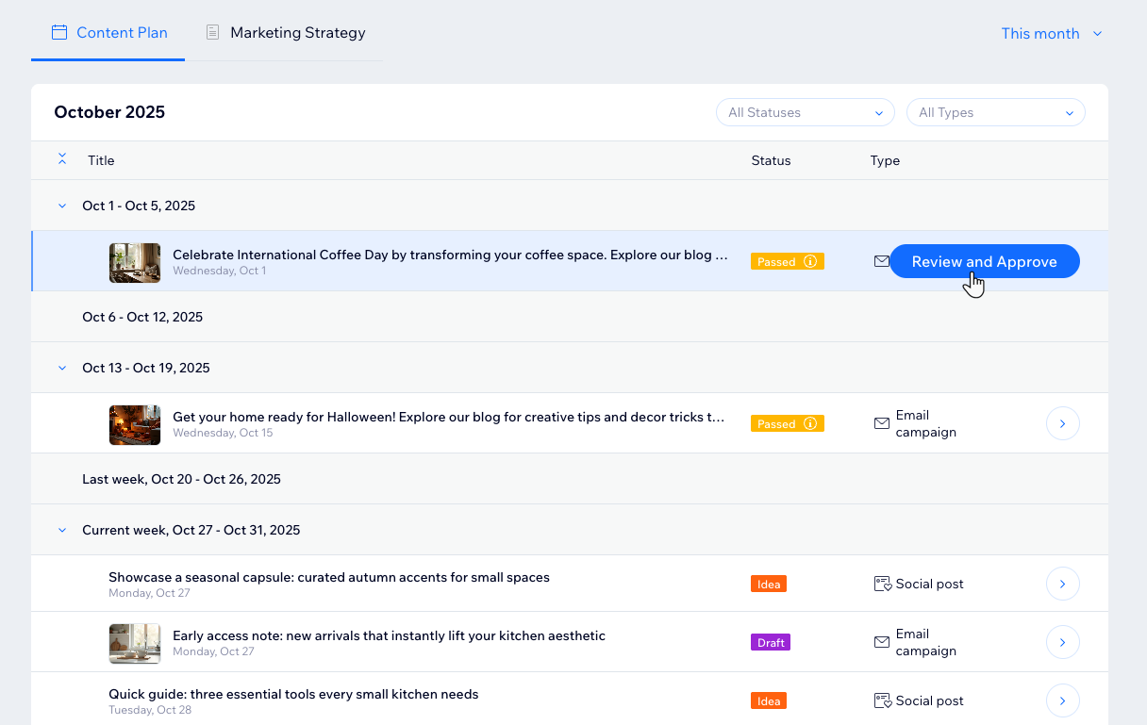
Task: Select the Content Plan tab
Action: click(108, 33)
